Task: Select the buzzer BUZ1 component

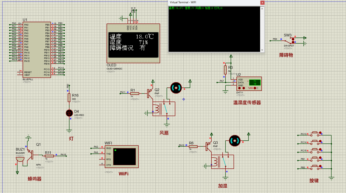Action: tap(20, 158)
